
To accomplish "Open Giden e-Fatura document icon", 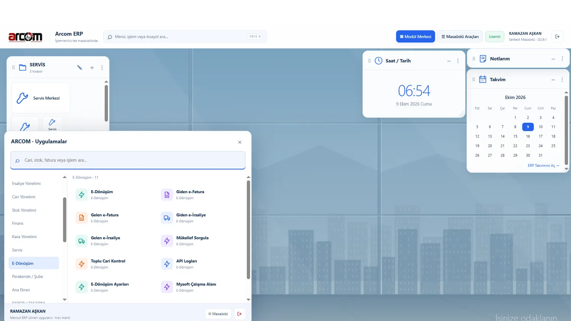I will click(167, 195).
